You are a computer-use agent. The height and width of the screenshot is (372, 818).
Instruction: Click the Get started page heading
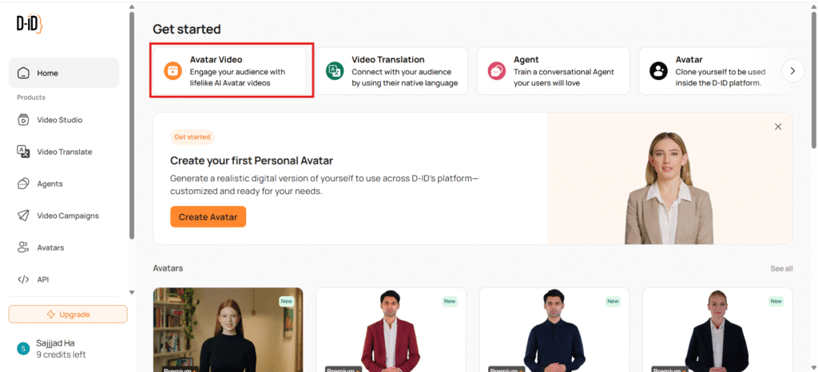coord(187,30)
